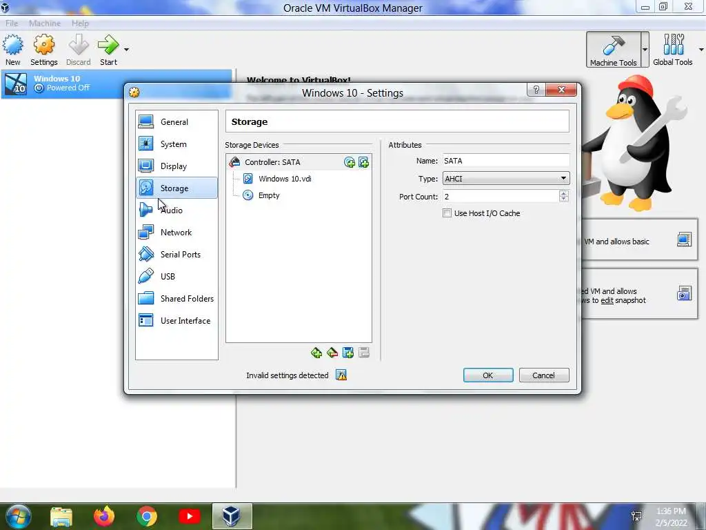
Task: Click the settings dialog title bar gear icon
Action: tap(134, 92)
